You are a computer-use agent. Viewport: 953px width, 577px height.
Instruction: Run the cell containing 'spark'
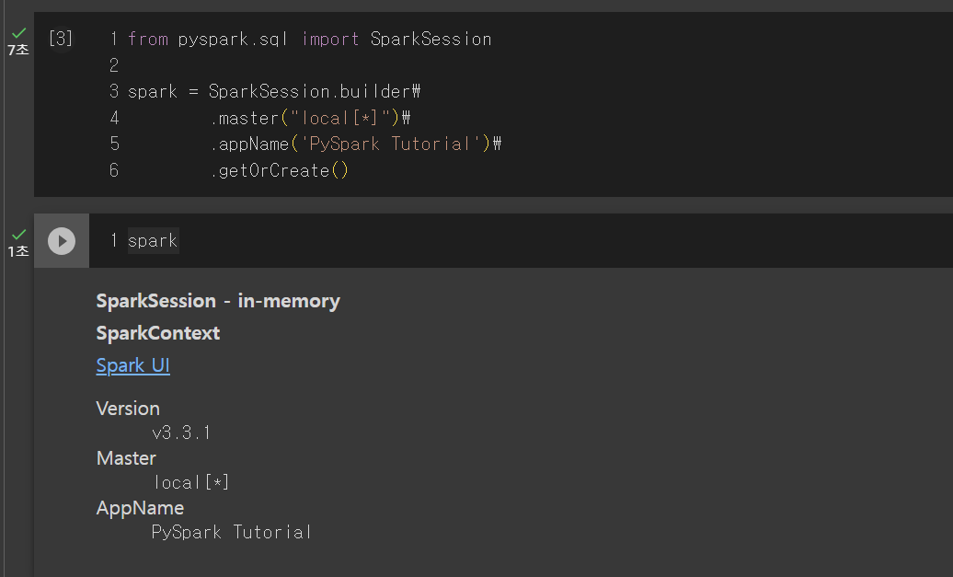point(62,241)
